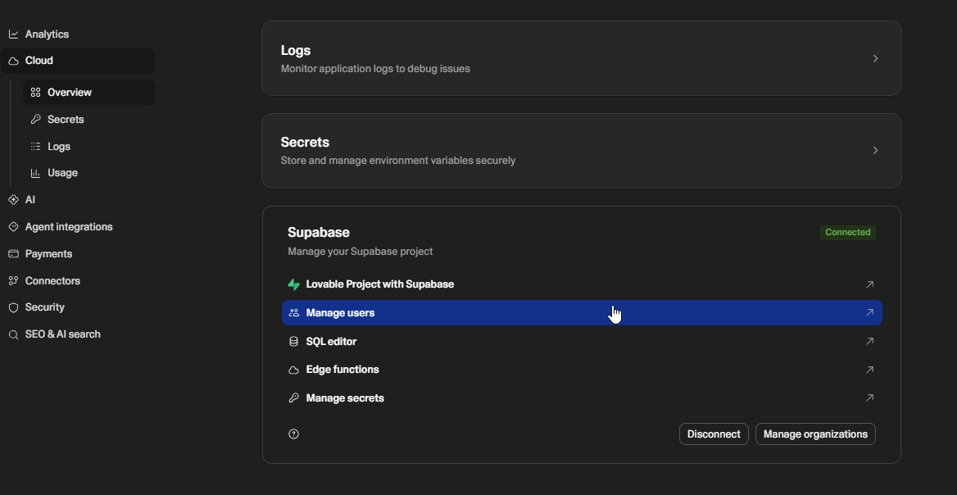Screen dimensions: 957x495
Task: Click the Supabase card heading
Action: 319,233
